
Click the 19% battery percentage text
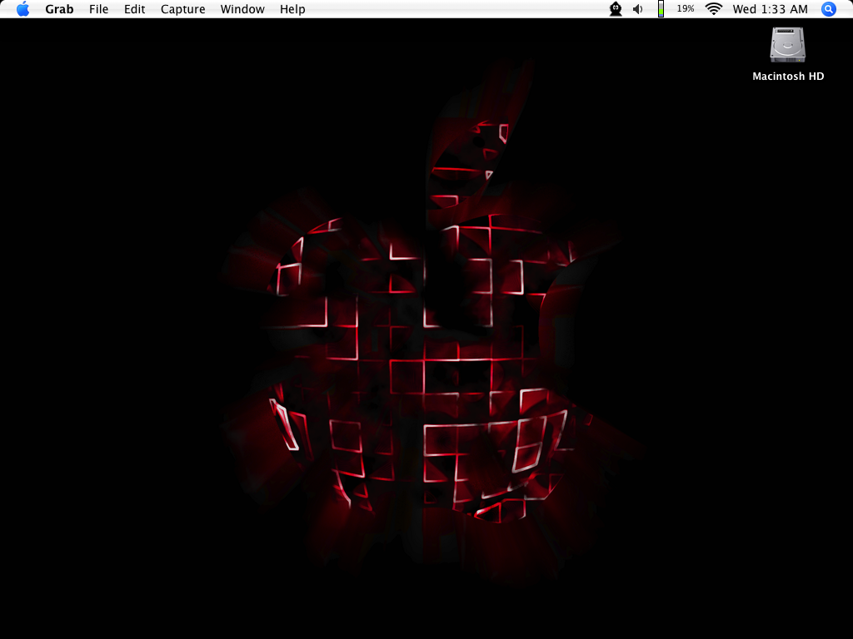tap(685, 8)
